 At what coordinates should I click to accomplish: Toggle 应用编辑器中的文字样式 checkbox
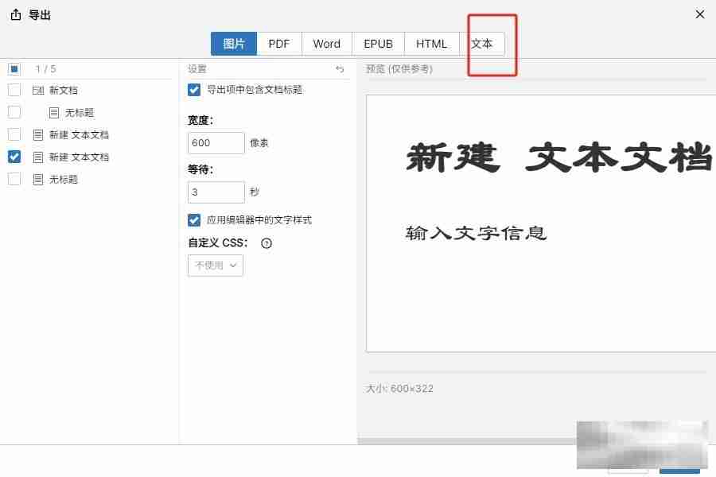[x=194, y=220]
